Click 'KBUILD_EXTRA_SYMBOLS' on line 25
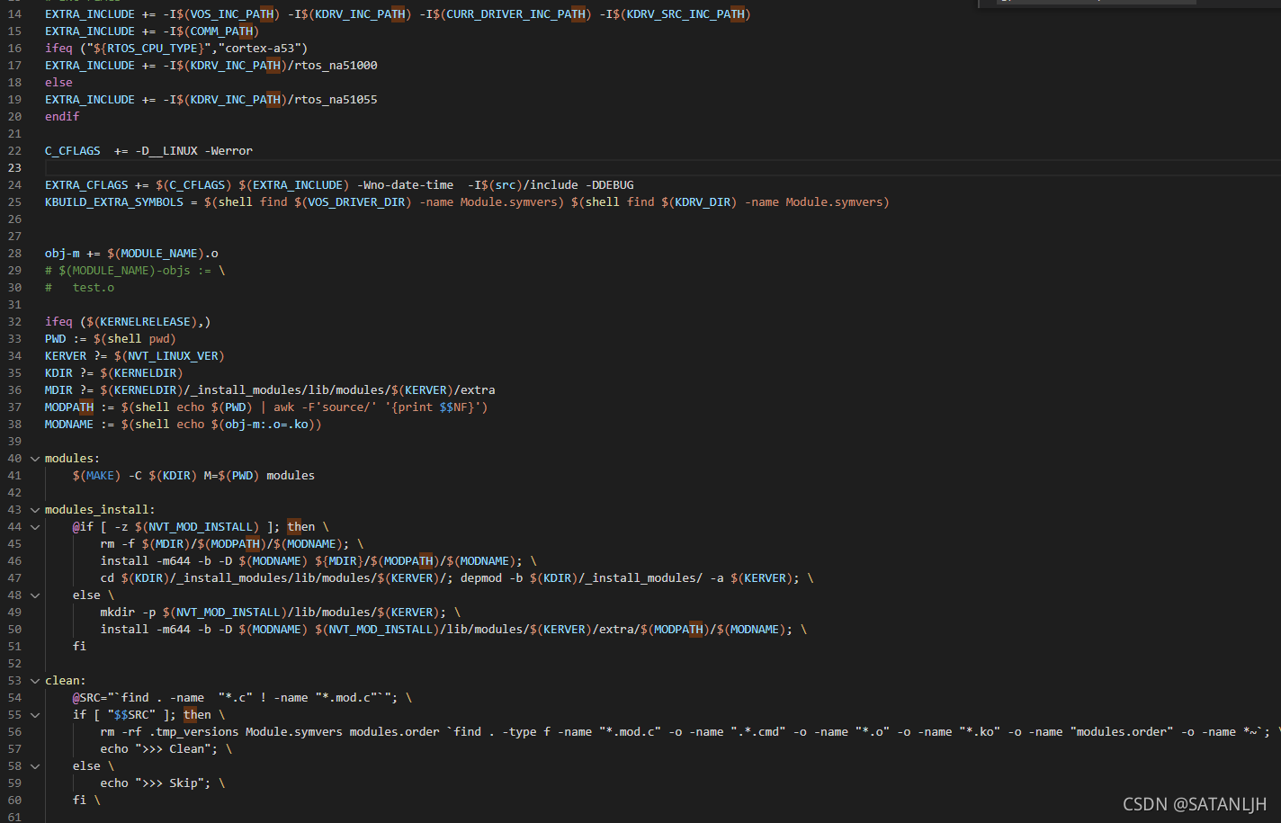This screenshot has height=823, width=1281. click(x=114, y=202)
